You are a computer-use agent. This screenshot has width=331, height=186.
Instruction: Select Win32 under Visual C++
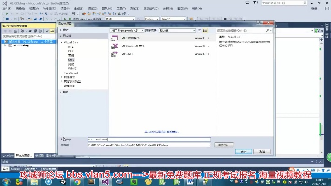[72, 68]
